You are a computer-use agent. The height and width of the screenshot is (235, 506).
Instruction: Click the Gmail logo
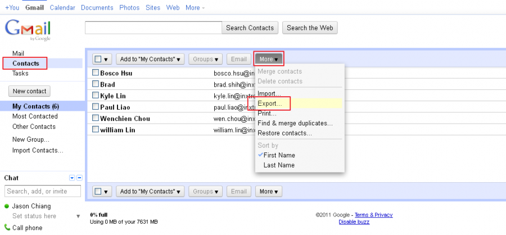(28, 29)
